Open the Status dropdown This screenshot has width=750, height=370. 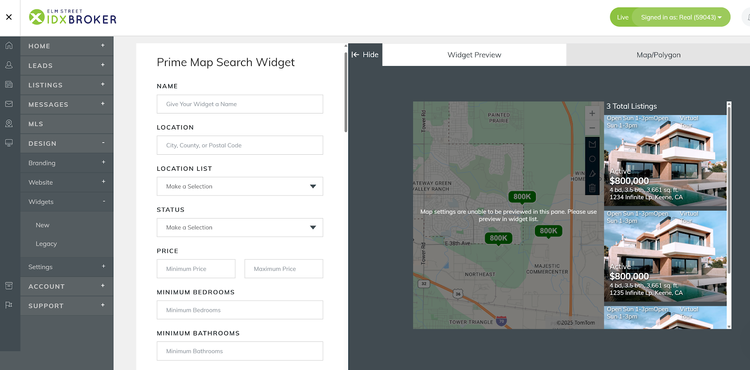(240, 227)
